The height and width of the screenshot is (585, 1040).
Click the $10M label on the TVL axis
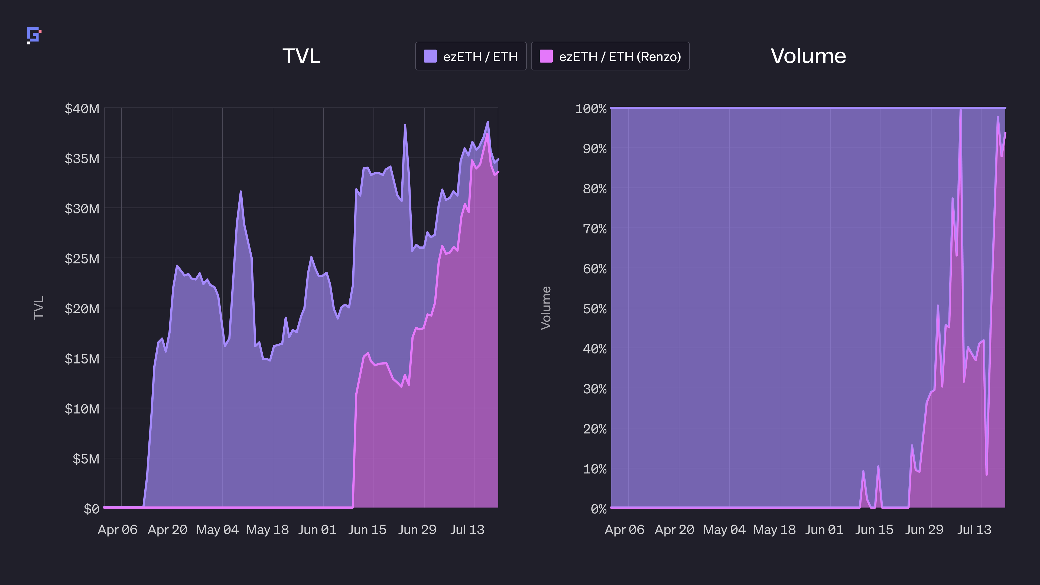coord(82,409)
